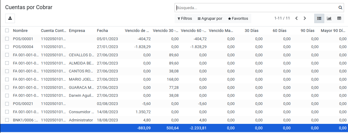Image resolution: width=348 pixels, height=133 pixels.
Task: Click the date 27/01/2023
Action: click(107, 47)
